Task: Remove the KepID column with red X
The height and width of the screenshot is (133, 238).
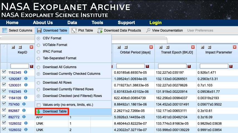Action: click(31, 47)
